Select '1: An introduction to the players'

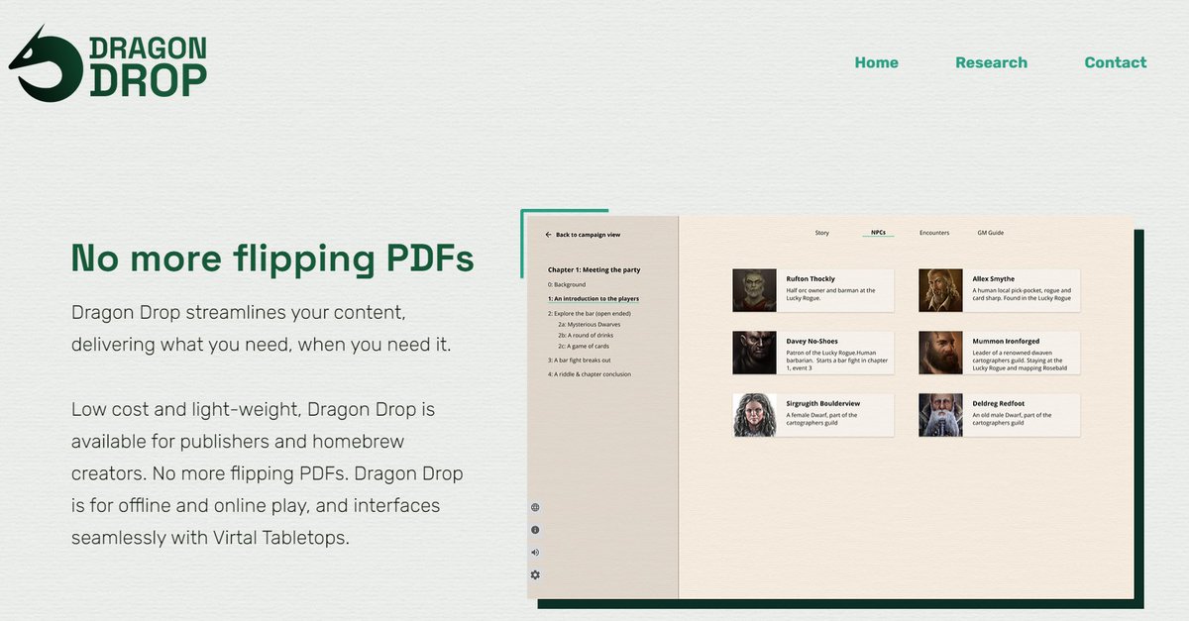point(593,298)
